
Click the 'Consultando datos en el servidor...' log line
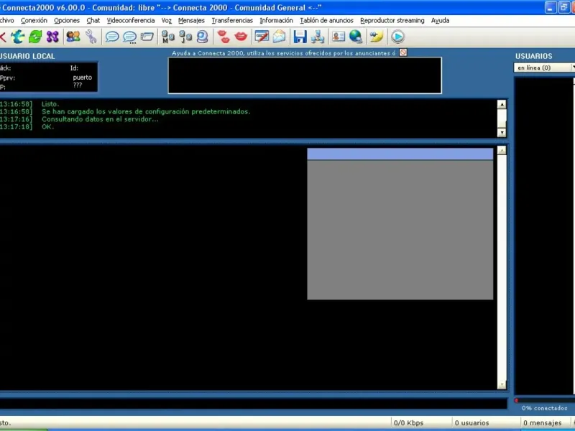[x=100, y=119]
